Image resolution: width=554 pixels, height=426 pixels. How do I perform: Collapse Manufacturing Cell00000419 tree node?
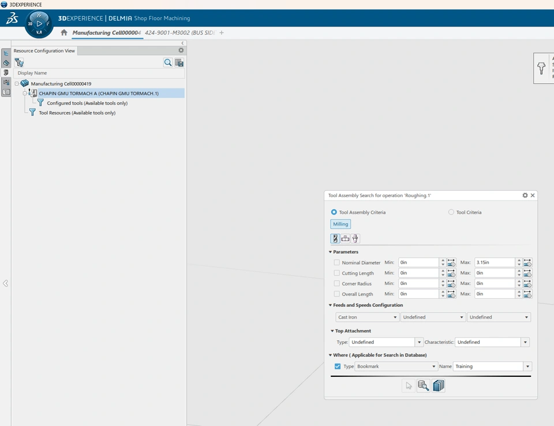pyautogui.click(x=17, y=84)
